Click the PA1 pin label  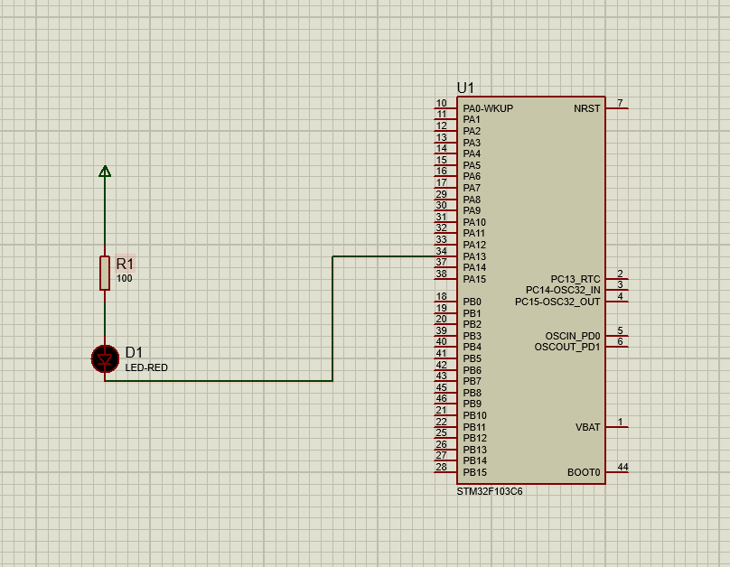[x=472, y=119]
